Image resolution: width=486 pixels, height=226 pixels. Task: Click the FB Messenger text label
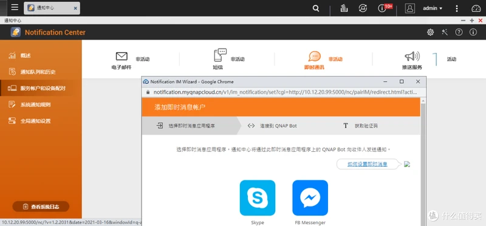310,222
